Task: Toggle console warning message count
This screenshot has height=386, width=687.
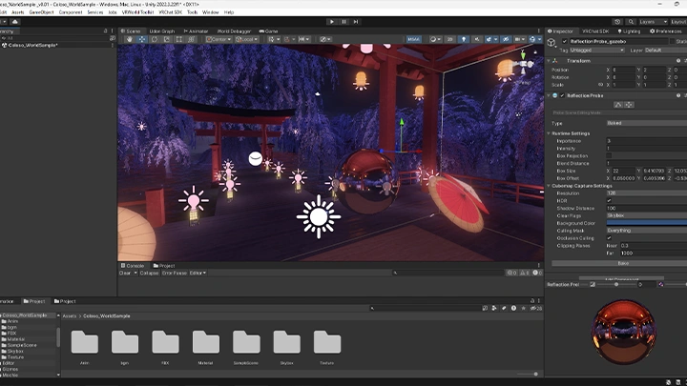Action: pyautogui.click(x=525, y=273)
